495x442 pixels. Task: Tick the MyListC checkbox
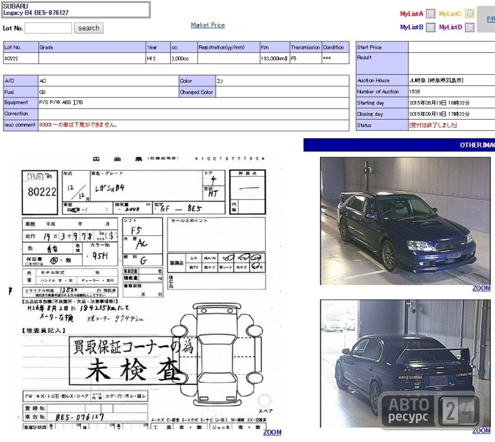tap(470, 14)
